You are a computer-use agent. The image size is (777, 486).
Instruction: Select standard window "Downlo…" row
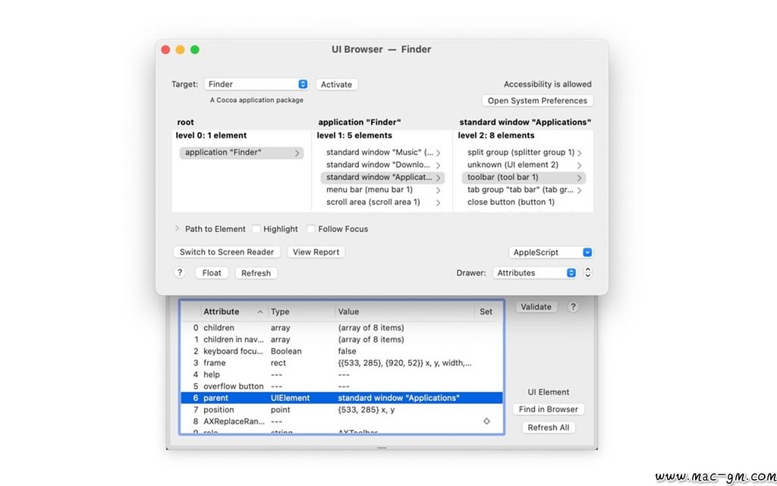point(382,165)
